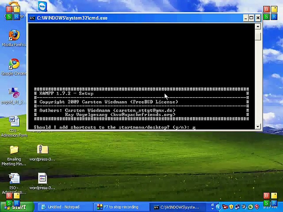This screenshot has height=212, width=283.
Task: Click the cmd window scroll down arrow
Action: (258, 126)
